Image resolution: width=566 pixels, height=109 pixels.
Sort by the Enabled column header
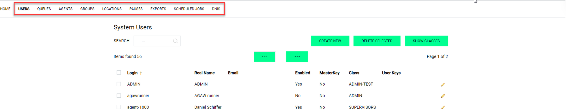(303, 73)
